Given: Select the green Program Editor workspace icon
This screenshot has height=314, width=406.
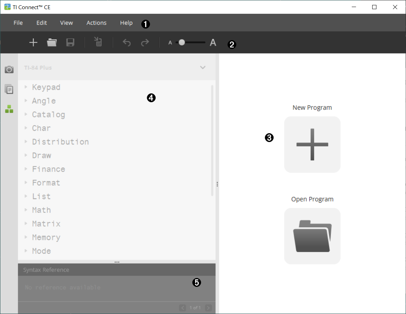Looking at the screenshot, I should pos(9,109).
